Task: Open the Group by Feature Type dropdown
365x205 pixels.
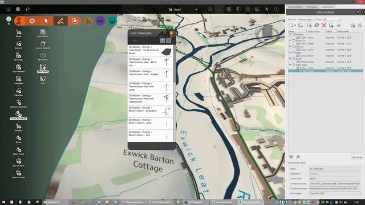Action: pos(306,19)
